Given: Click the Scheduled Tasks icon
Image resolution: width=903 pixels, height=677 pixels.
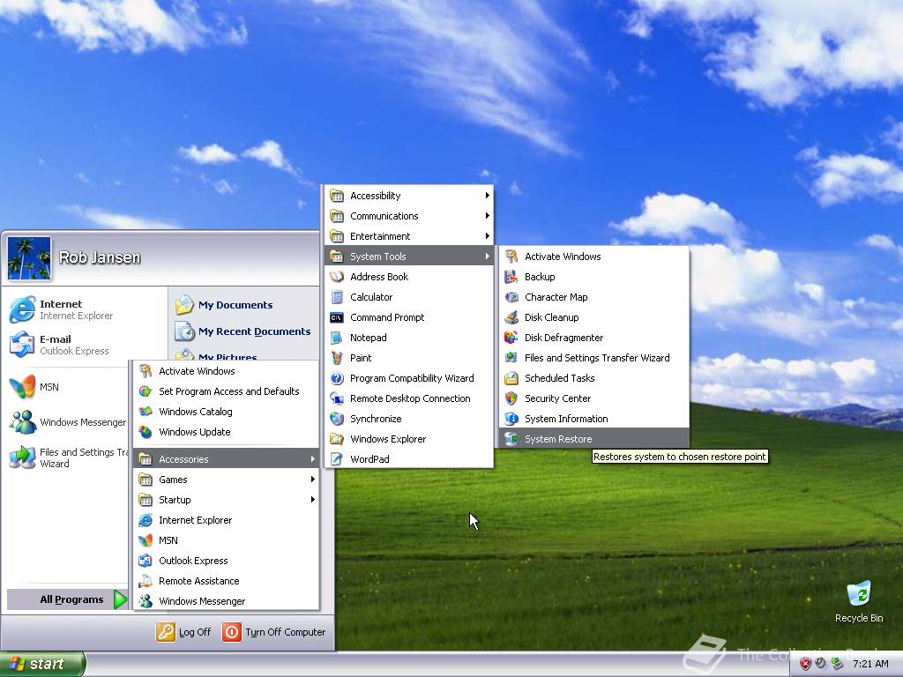Looking at the screenshot, I should coord(511,378).
